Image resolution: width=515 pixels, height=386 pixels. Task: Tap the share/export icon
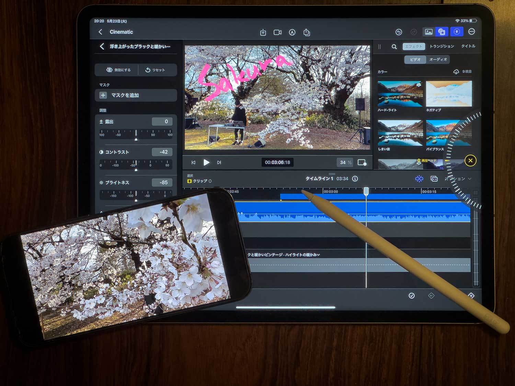coord(307,32)
